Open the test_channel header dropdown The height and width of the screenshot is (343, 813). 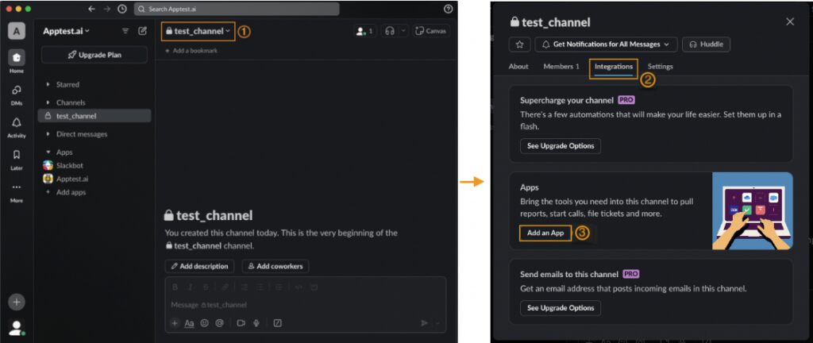point(197,31)
